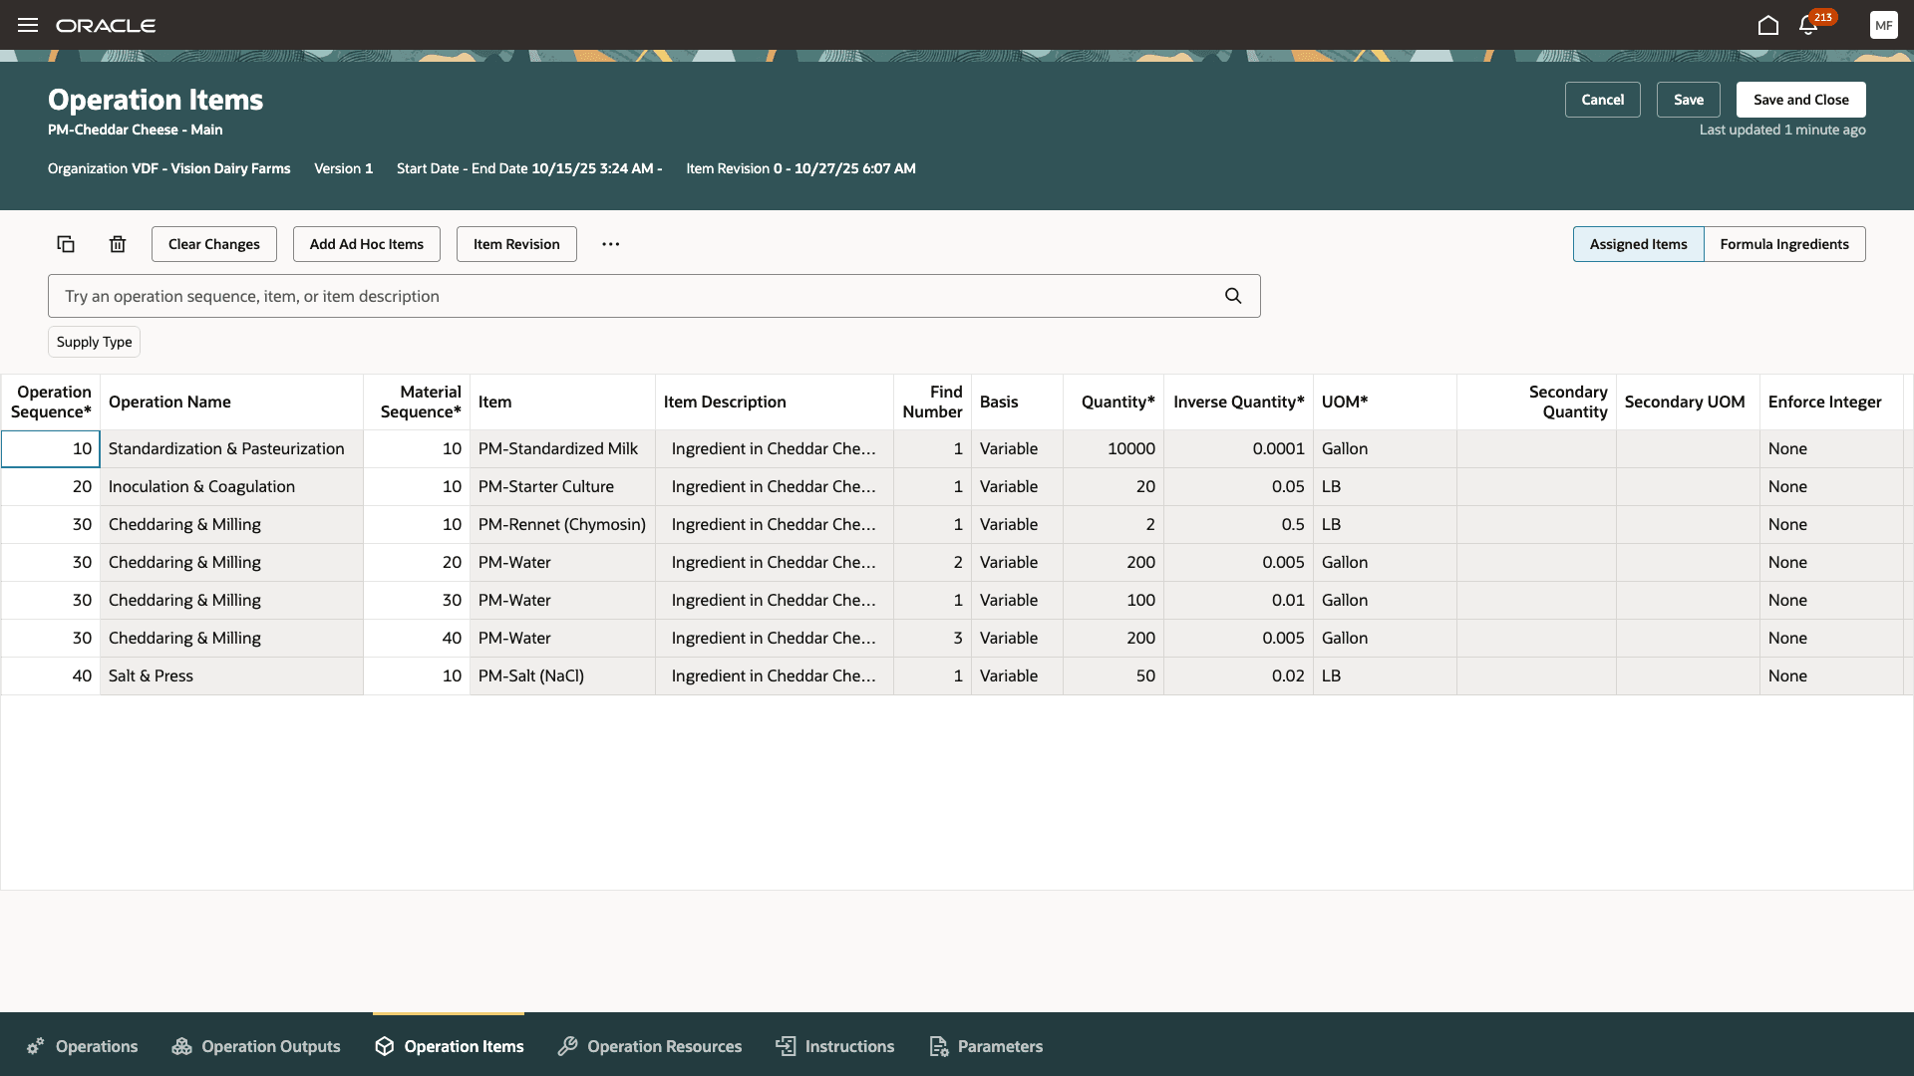1914x1076 pixels.
Task: Click the Add Ad Hoc Items button
Action: pyautogui.click(x=366, y=244)
